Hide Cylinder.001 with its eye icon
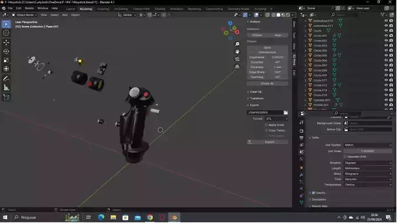The width and height of the screenshot is (397, 223). coord(386,100)
